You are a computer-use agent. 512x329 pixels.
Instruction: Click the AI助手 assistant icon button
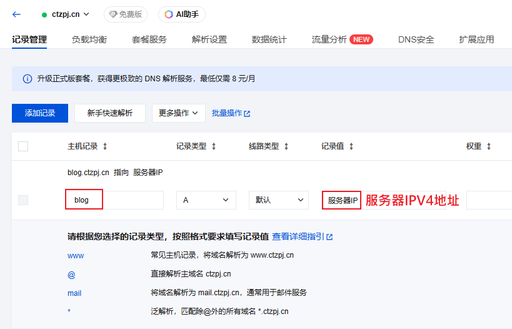[x=181, y=14]
